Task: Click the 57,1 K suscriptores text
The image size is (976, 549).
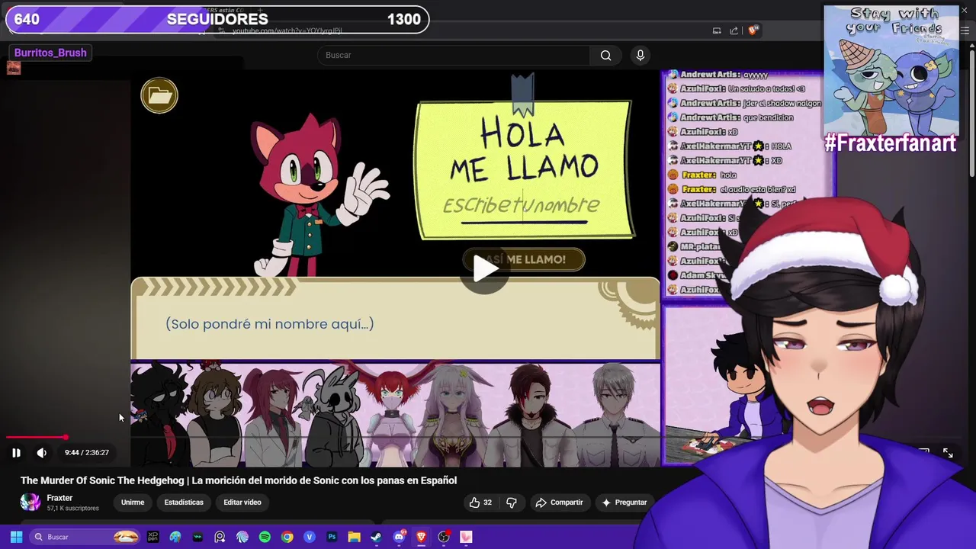Action: click(x=73, y=509)
